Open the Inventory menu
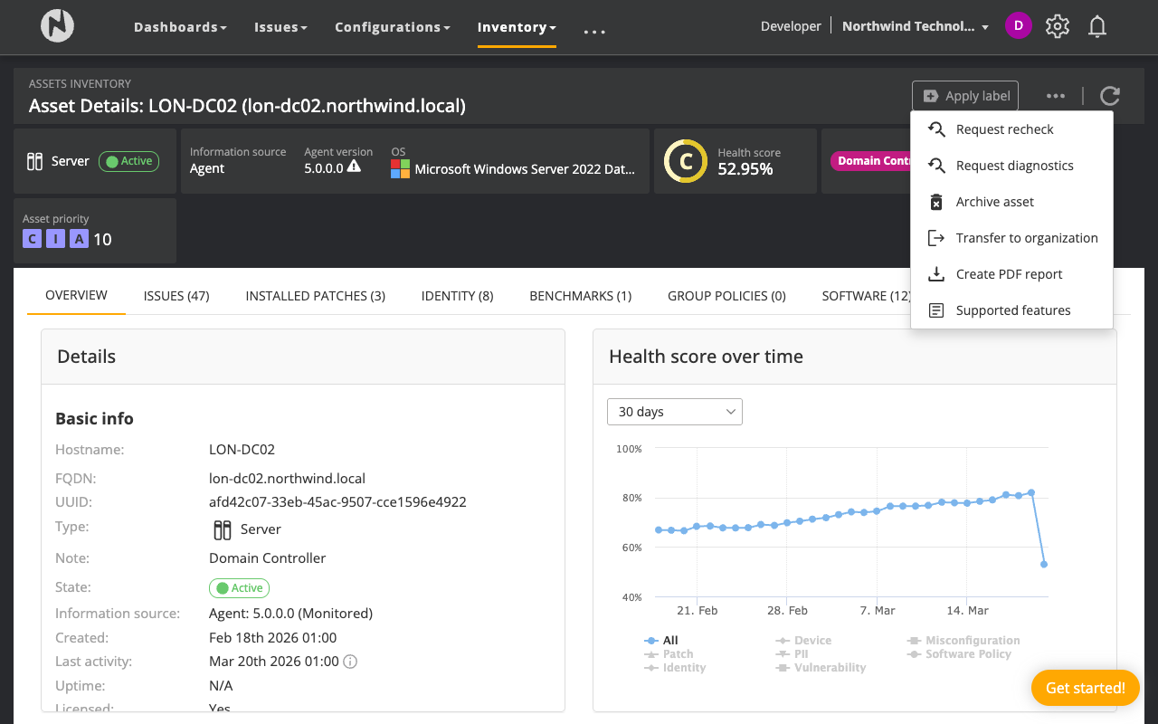The image size is (1158, 724). (x=517, y=27)
